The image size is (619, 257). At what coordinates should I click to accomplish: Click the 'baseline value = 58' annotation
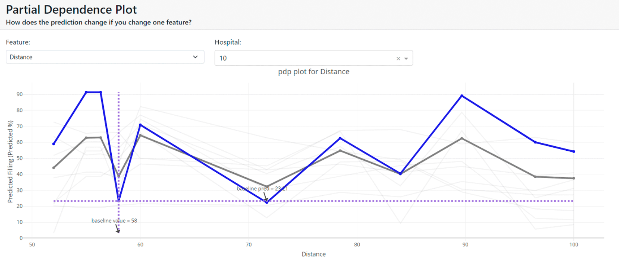(x=114, y=221)
